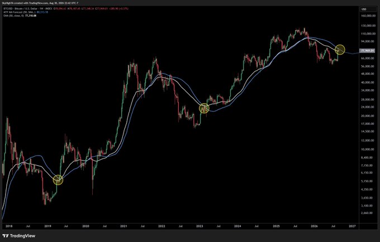
Task: Click the 66,000.00 price axis label
Action: pyautogui.click(x=368, y=58)
